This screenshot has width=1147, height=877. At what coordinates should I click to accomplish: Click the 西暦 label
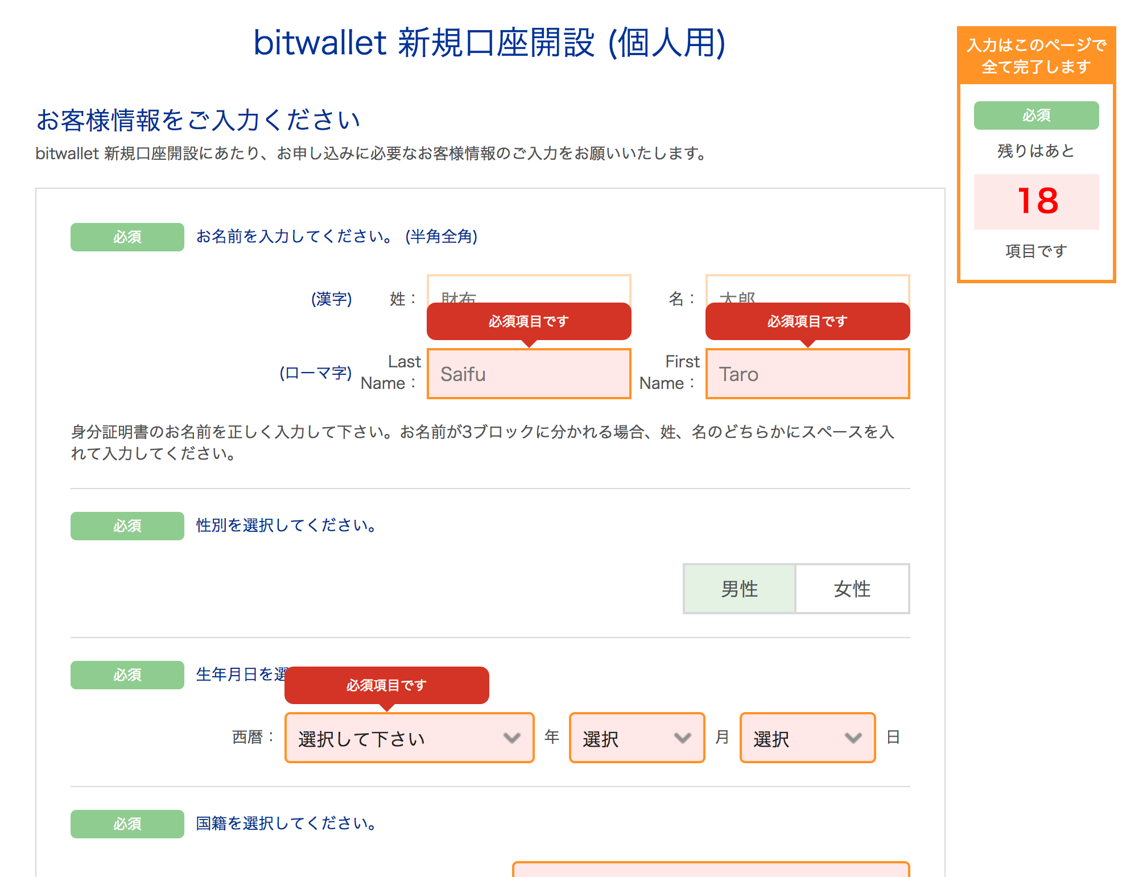(253, 737)
